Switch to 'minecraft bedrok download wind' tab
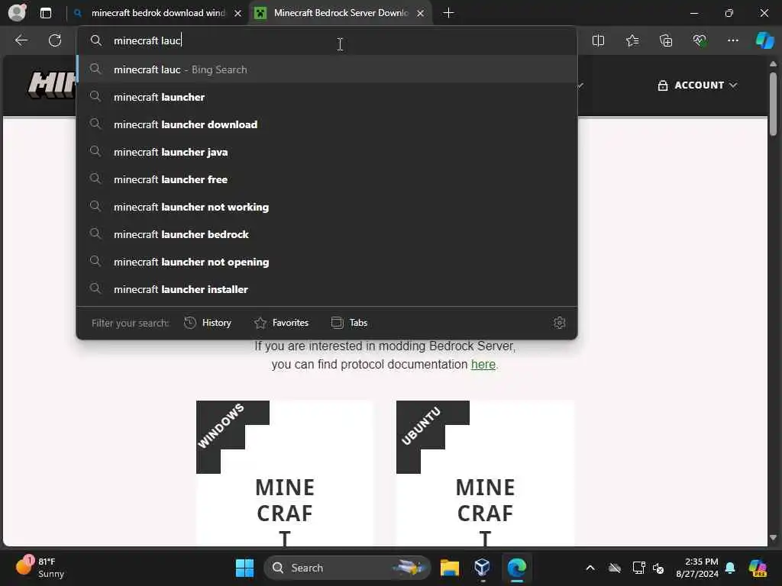This screenshot has height=586, width=782. coord(157,13)
